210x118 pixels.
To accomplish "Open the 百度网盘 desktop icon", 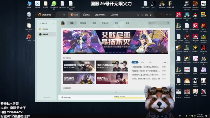I will tap(37, 4).
